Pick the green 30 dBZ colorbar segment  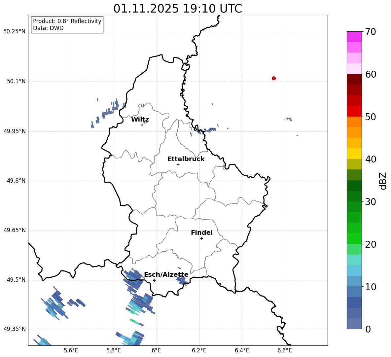pyautogui.click(x=354, y=207)
